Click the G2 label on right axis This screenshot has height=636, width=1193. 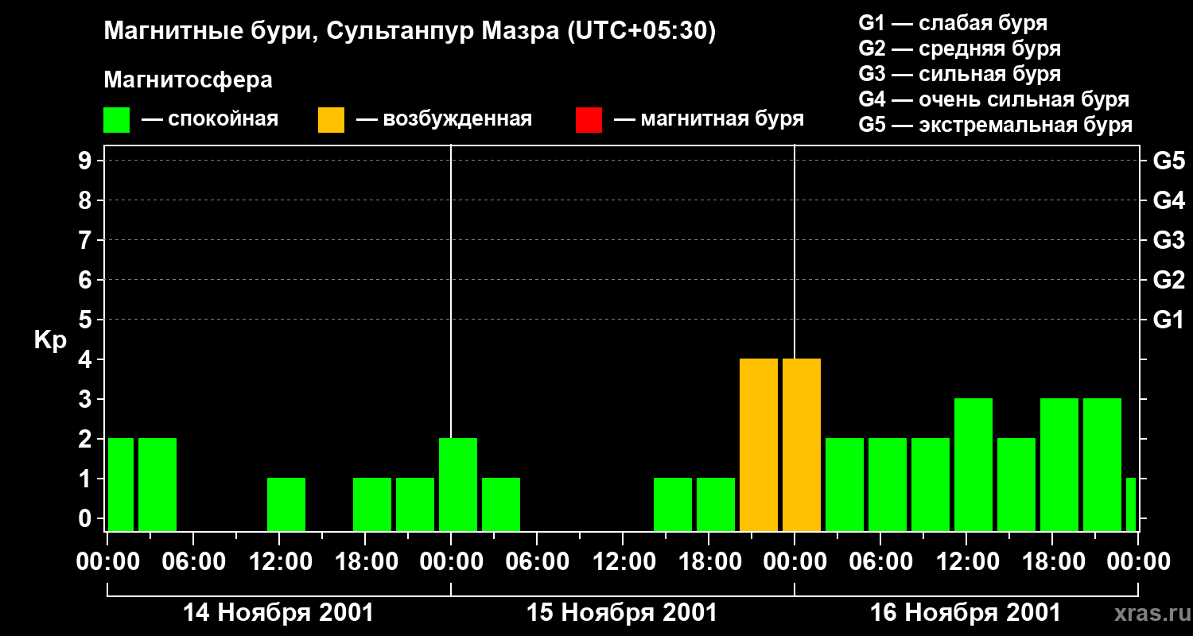click(1168, 280)
